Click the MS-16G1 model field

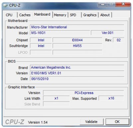pyautogui.click(x=60, y=33)
